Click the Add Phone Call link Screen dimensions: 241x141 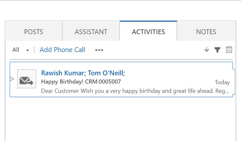point(62,50)
